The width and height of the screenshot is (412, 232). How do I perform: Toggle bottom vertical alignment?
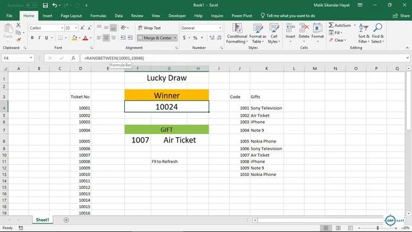[113, 27]
